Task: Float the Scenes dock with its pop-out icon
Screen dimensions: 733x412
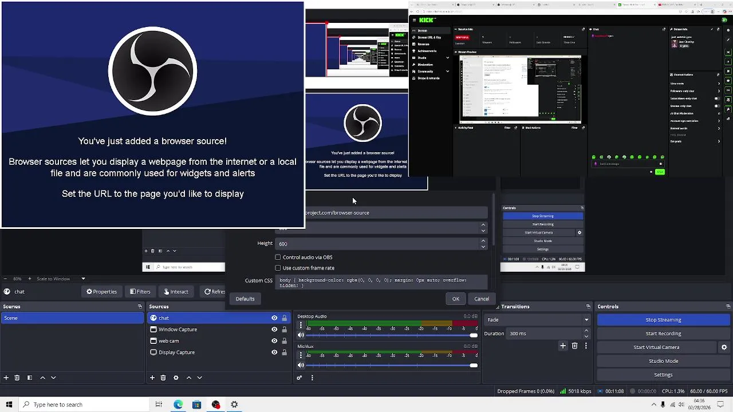Action: pos(140,307)
